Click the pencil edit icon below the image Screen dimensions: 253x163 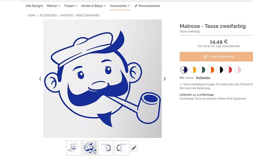pyautogui.click(x=134, y=148)
